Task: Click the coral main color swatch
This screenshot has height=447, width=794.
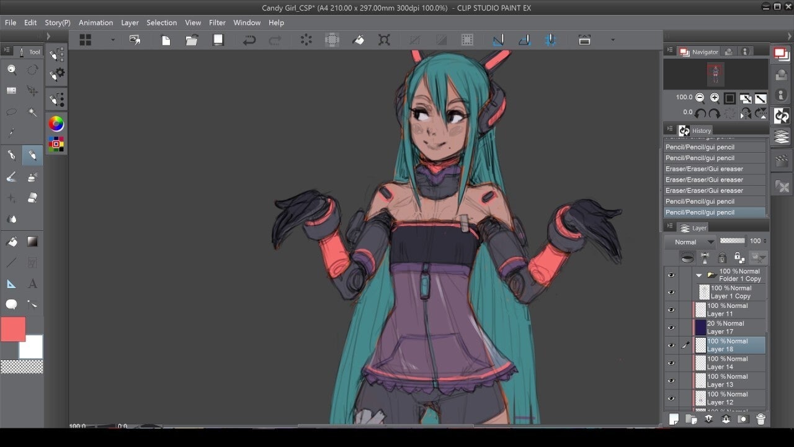Action: [13, 329]
